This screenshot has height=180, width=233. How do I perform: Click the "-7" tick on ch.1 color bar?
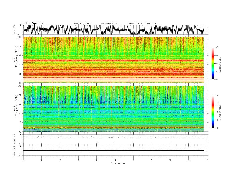point(217,80)
